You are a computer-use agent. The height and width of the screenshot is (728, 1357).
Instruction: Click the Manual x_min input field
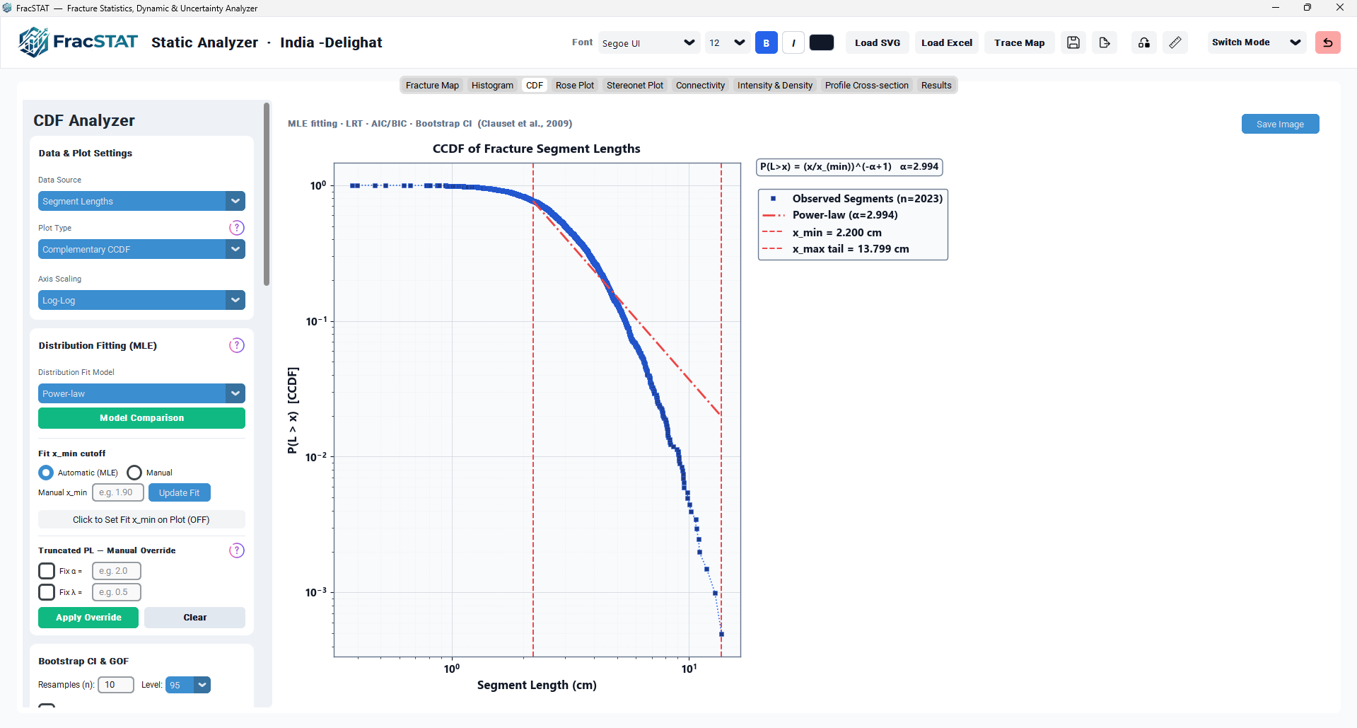[x=118, y=492]
